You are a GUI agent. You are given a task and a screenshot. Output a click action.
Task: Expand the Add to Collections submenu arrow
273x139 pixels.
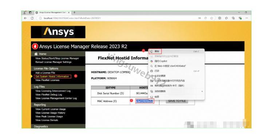tap(202, 91)
